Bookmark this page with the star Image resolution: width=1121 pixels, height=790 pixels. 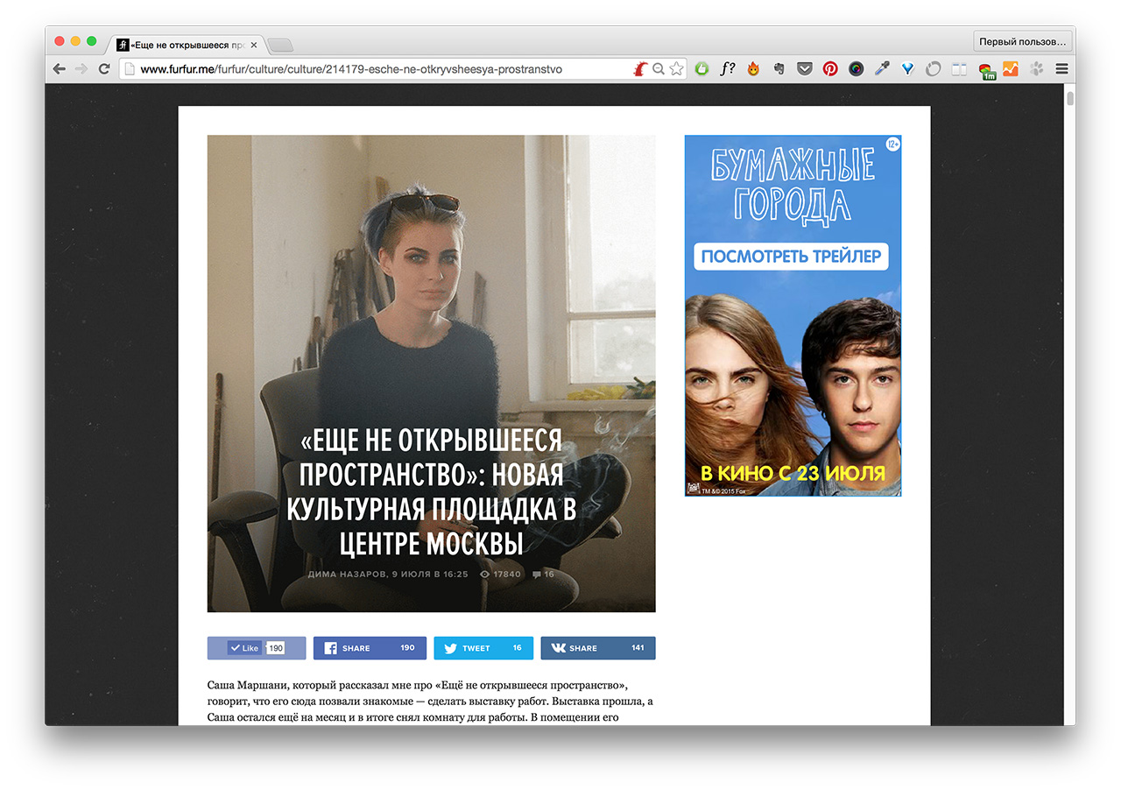(676, 69)
